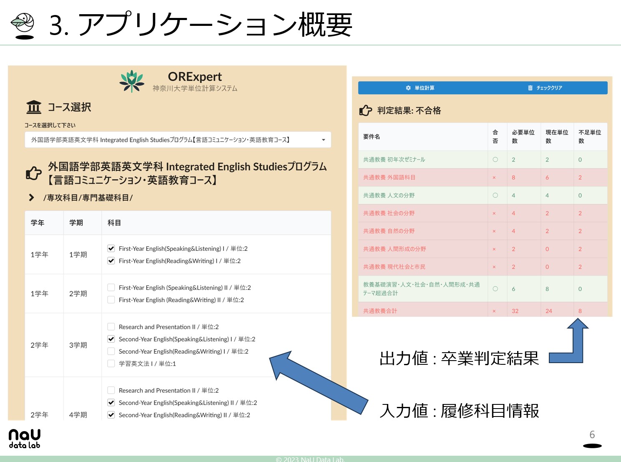Expand the /専攻科目/専門基礎科目/ chevron
This screenshot has height=462, width=621.
click(31, 197)
